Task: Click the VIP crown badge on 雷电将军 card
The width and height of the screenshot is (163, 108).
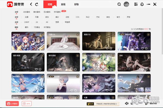Action: tap(122, 35)
